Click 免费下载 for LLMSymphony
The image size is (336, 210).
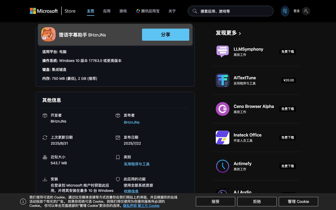click(x=288, y=52)
